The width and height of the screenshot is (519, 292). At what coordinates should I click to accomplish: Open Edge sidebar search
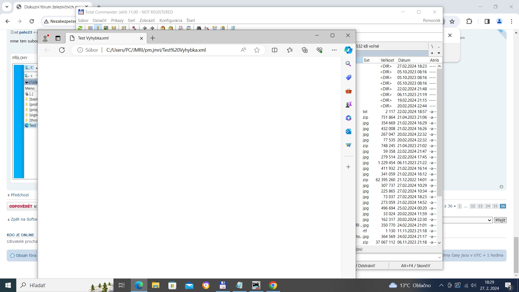click(x=348, y=64)
